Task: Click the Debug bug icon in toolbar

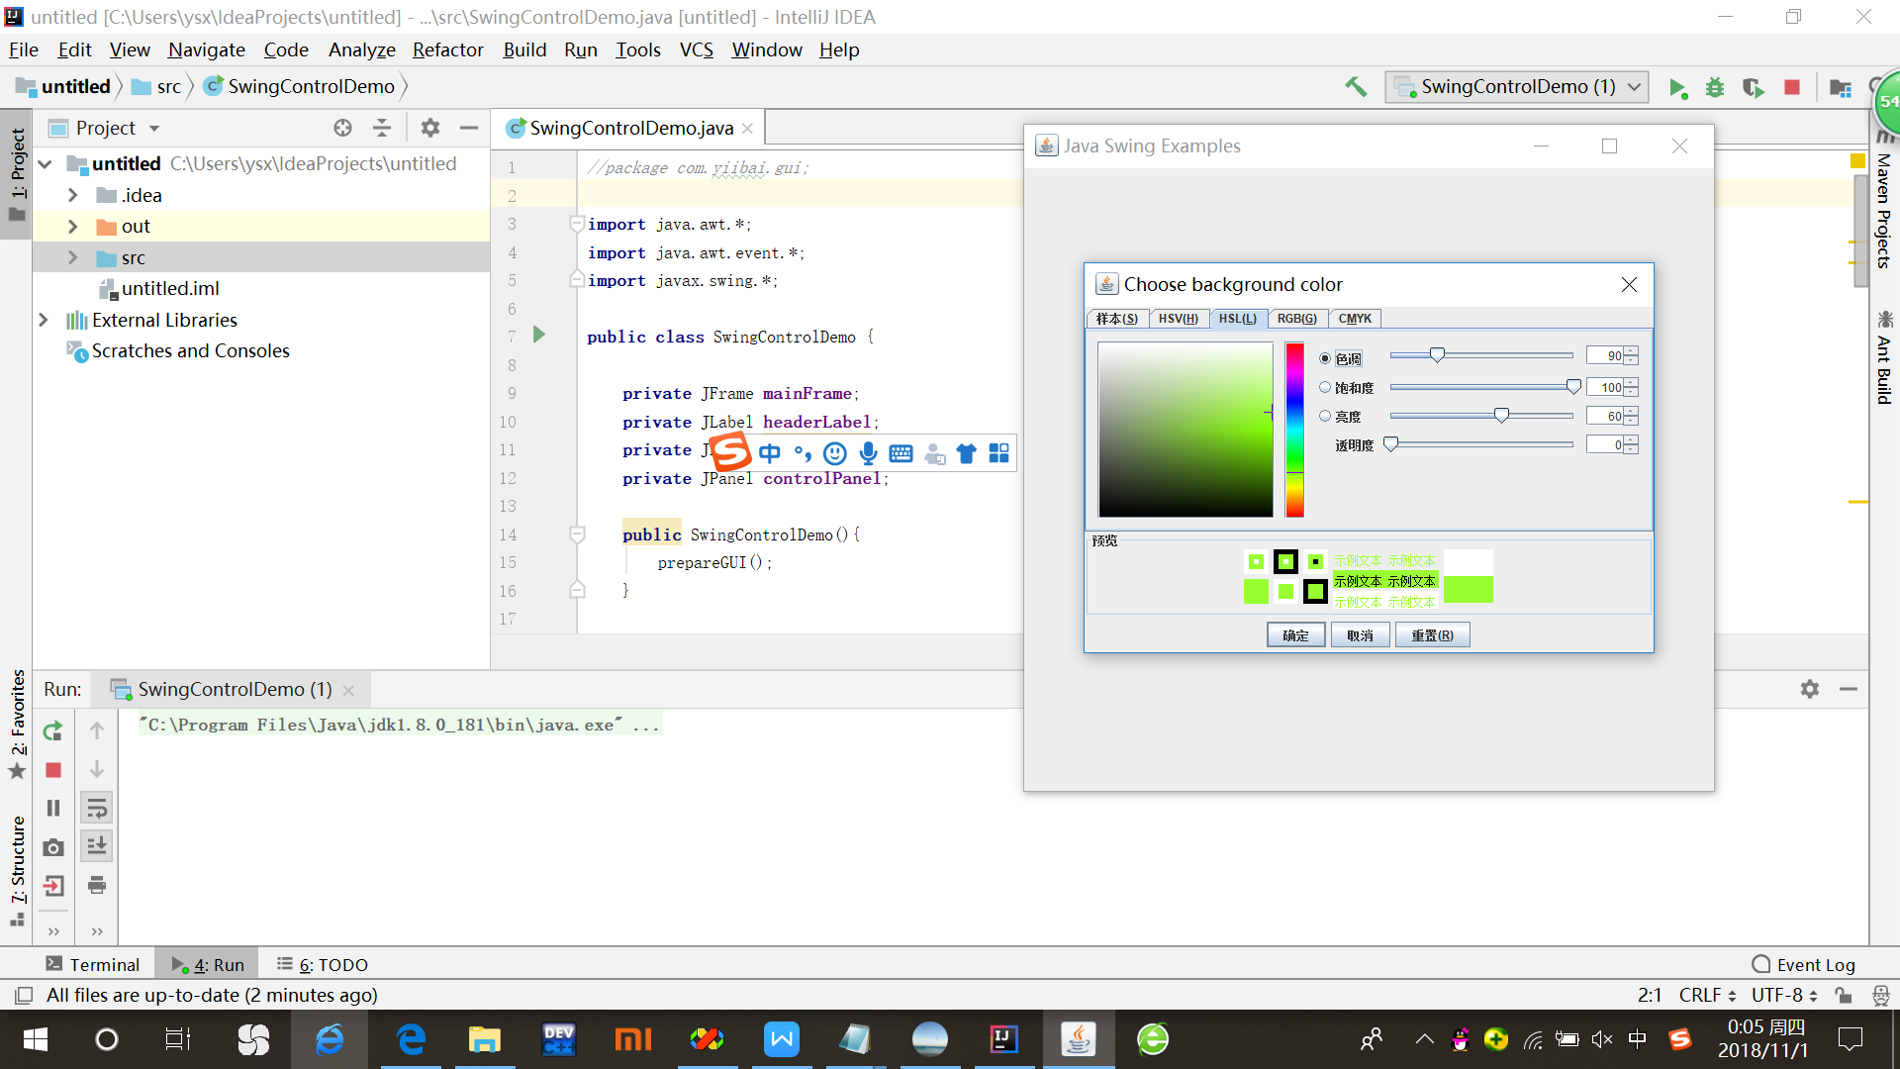Action: [1715, 88]
